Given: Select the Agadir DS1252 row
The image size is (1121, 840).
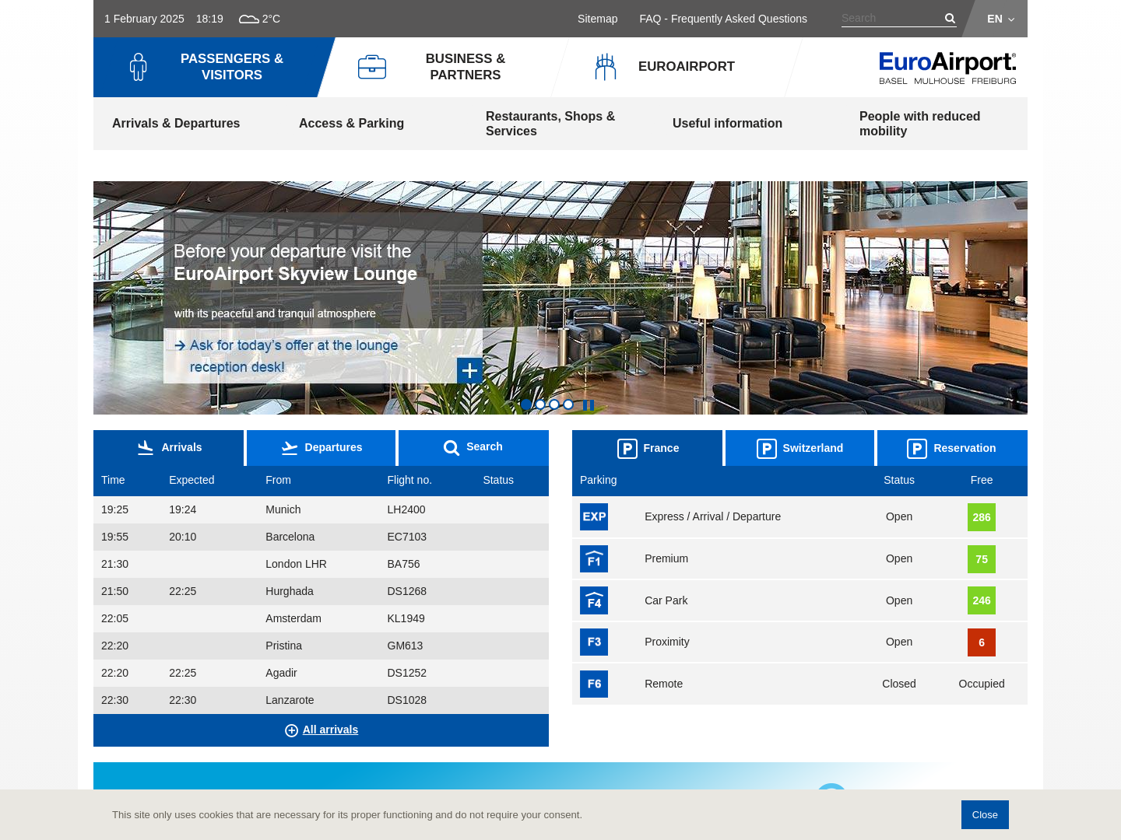Looking at the screenshot, I should pos(321,673).
